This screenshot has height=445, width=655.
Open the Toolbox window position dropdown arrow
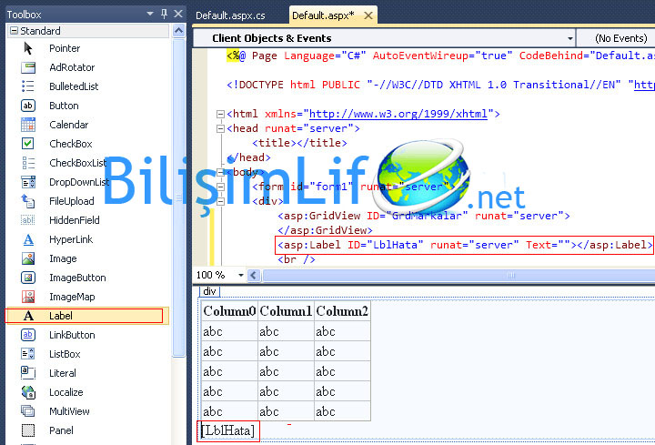pos(150,14)
